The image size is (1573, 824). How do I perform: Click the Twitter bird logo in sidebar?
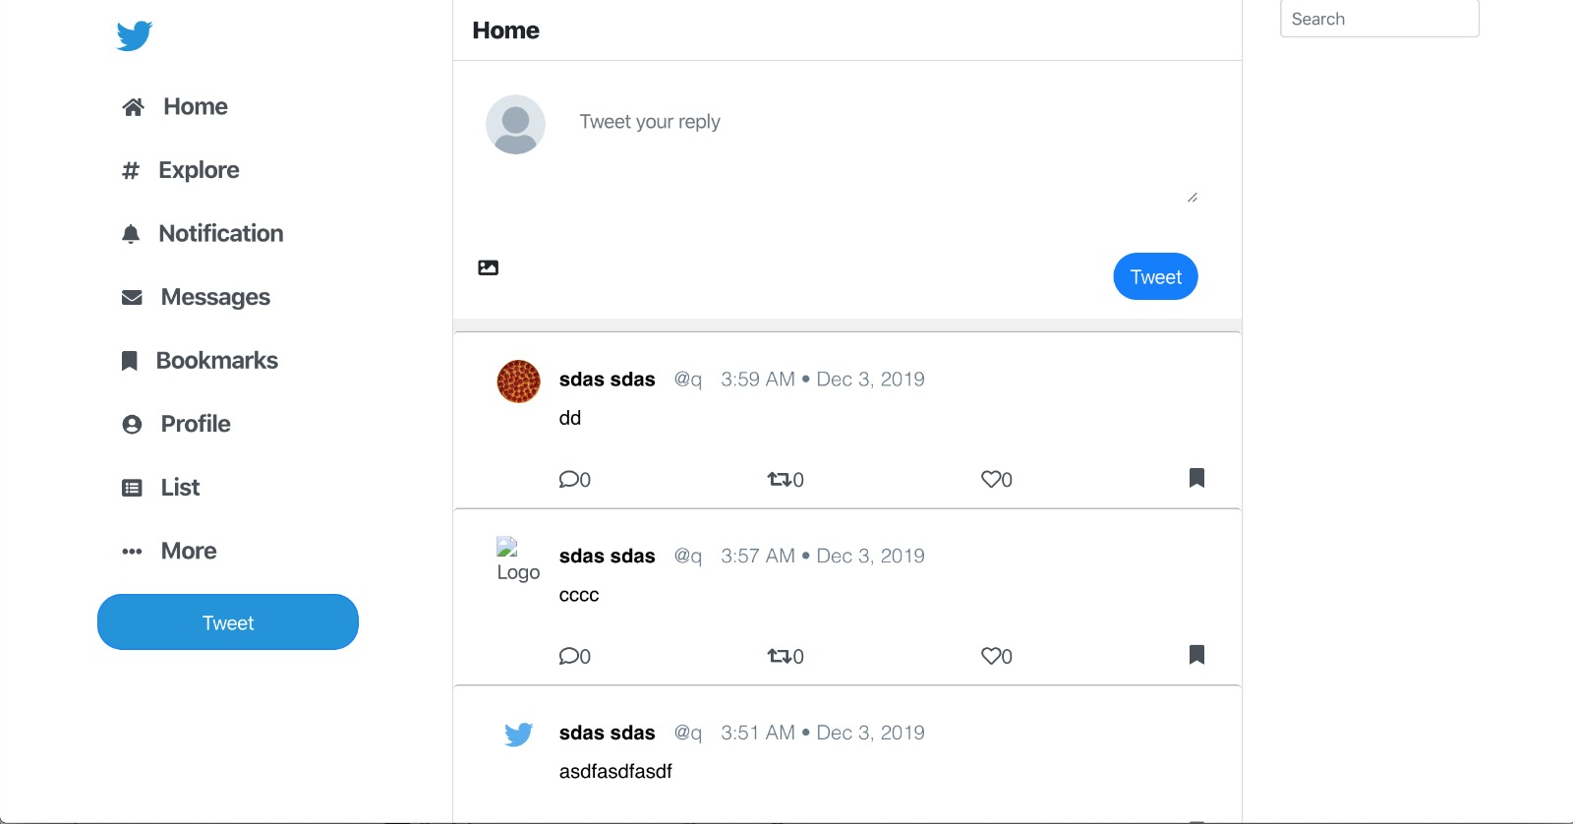tap(135, 35)
